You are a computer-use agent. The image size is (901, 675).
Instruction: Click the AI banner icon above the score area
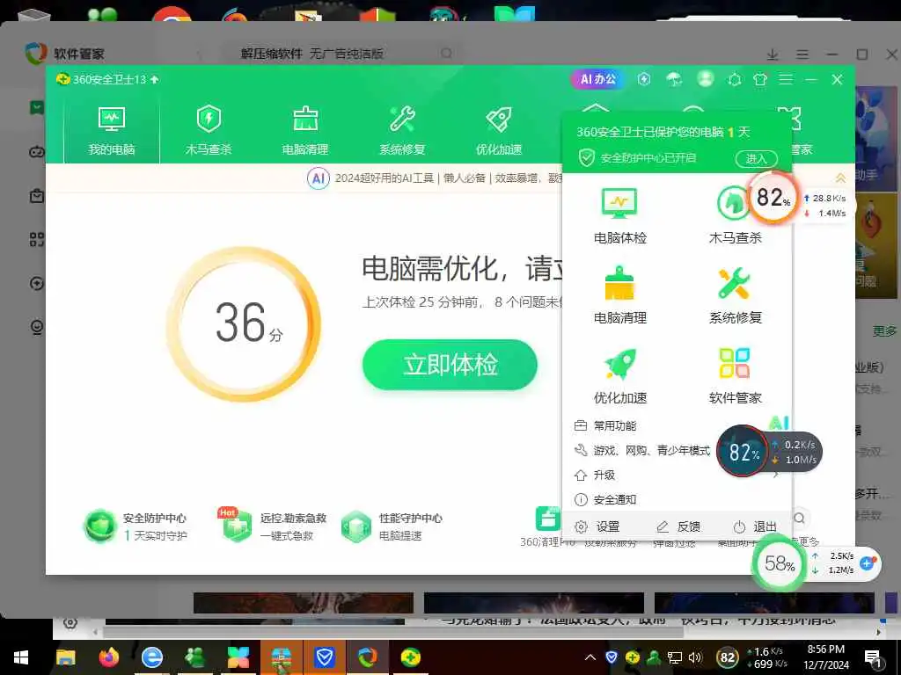318,178
